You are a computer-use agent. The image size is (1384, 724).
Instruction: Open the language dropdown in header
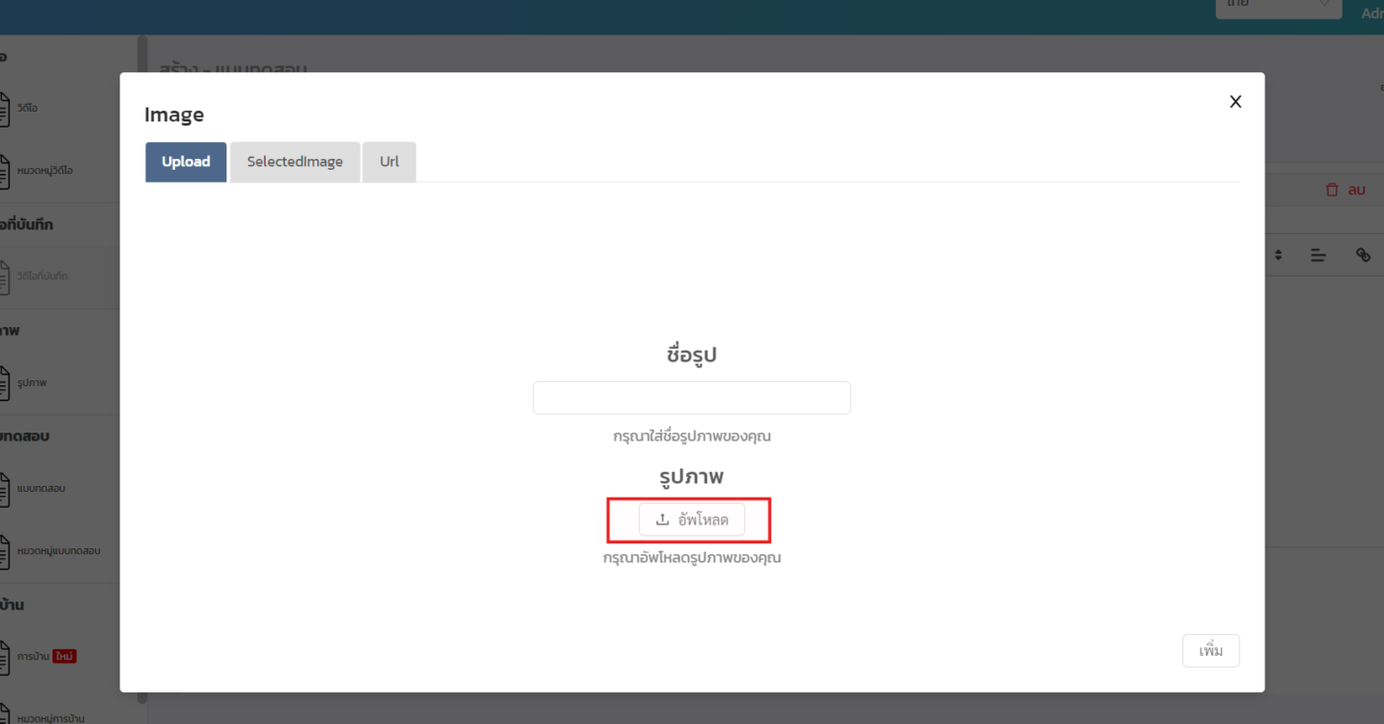(1277, 5)
